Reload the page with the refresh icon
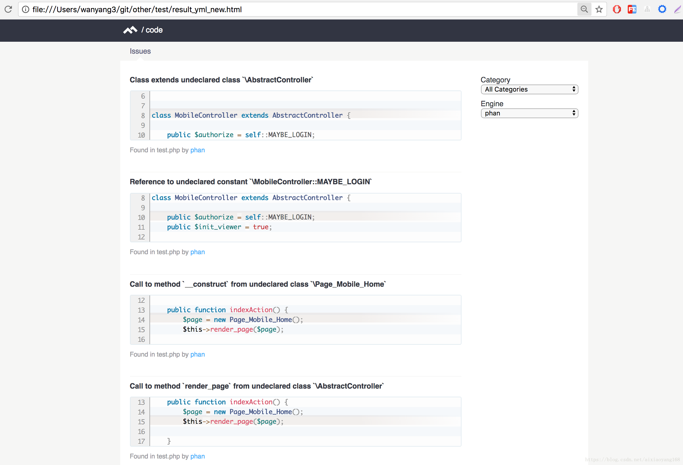The height and width of the screenshot is (465, 683). [x=8, y=9]
